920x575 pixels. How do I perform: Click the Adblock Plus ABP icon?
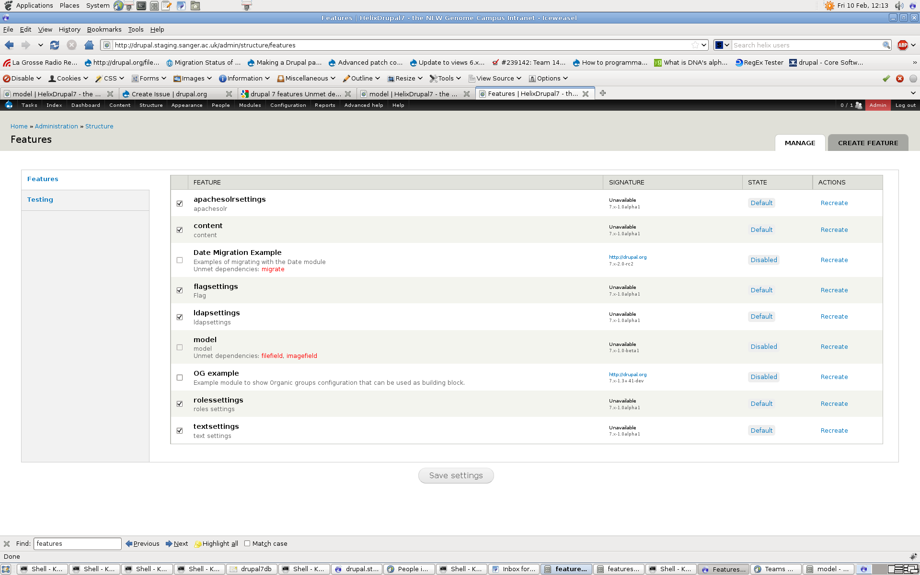coord(903,45)
